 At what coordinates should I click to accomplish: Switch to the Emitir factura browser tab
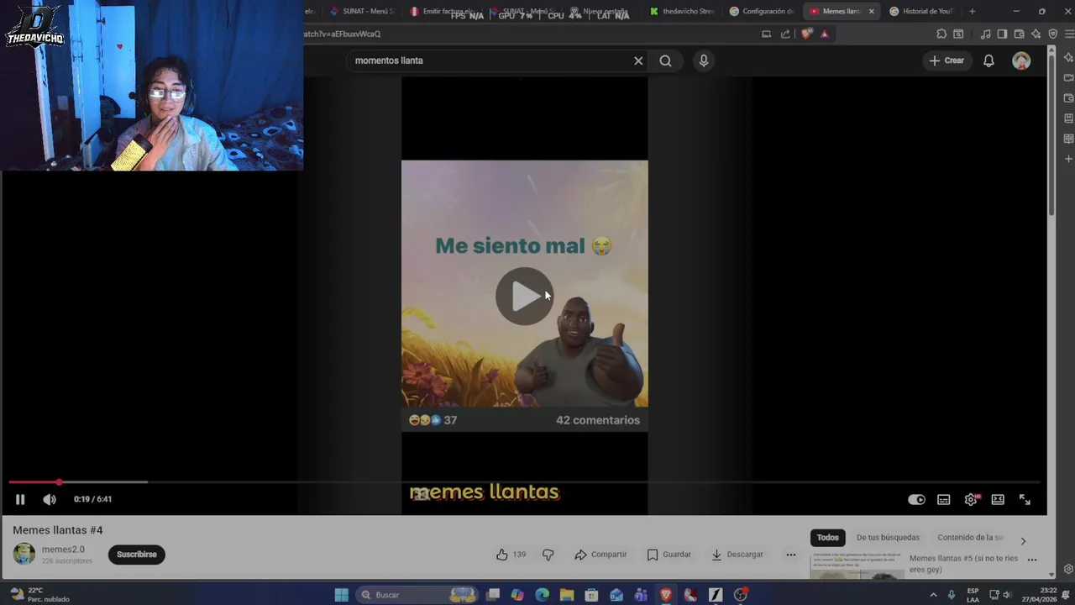(443, 11)
